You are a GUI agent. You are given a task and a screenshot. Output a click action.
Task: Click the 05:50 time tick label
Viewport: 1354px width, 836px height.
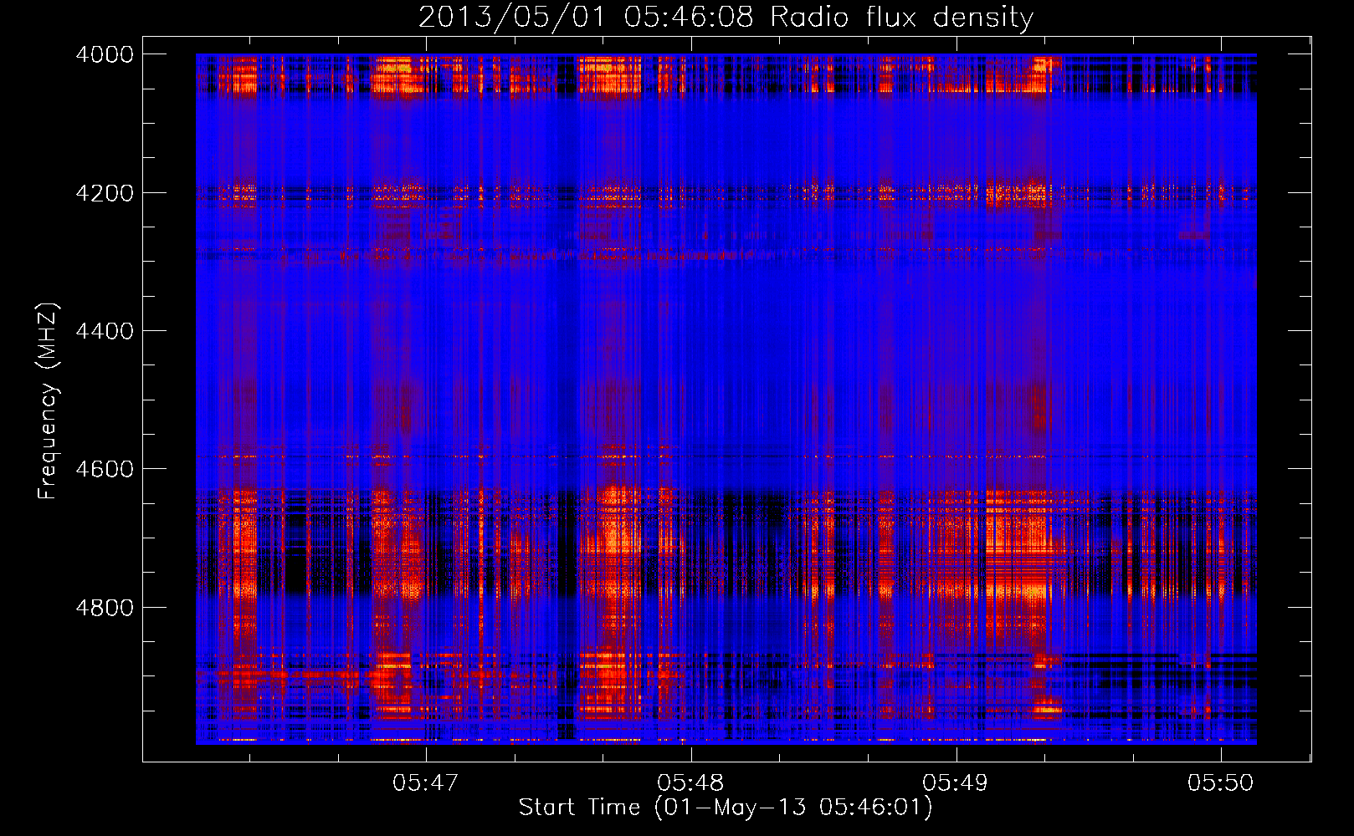coord(1221,782)
